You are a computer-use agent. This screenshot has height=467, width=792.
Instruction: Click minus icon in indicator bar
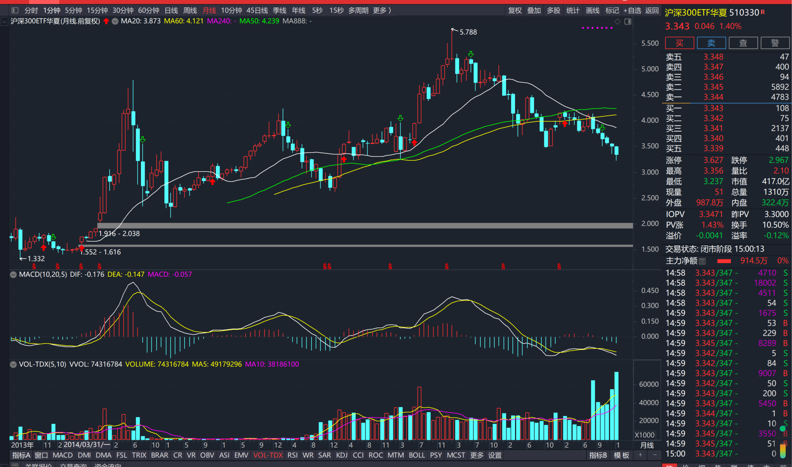(655, 455)
